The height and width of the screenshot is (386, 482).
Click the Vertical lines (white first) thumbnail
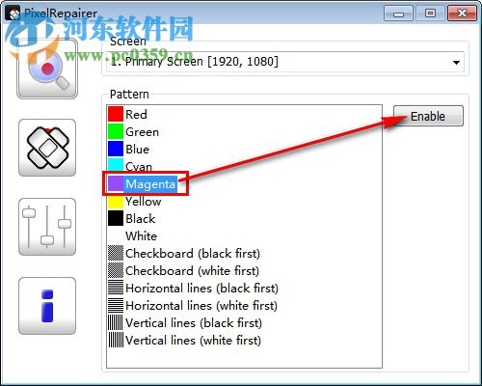116,340
